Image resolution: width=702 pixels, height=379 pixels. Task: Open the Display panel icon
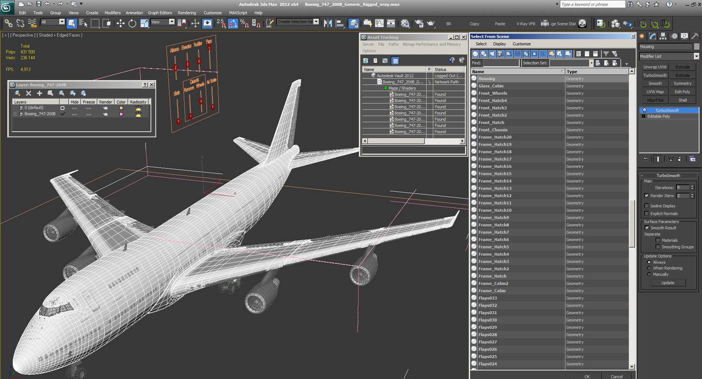(x=684, y=36)
